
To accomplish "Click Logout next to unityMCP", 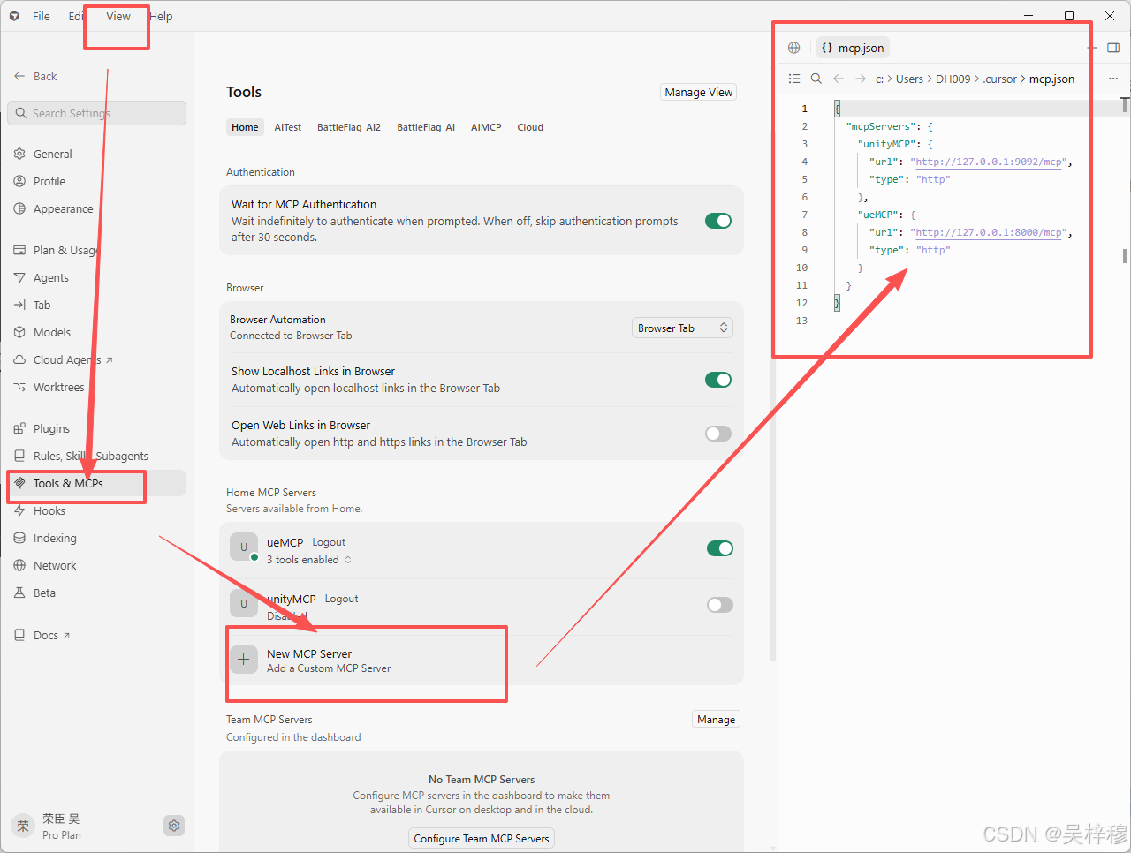I will (x=341, y=599).
